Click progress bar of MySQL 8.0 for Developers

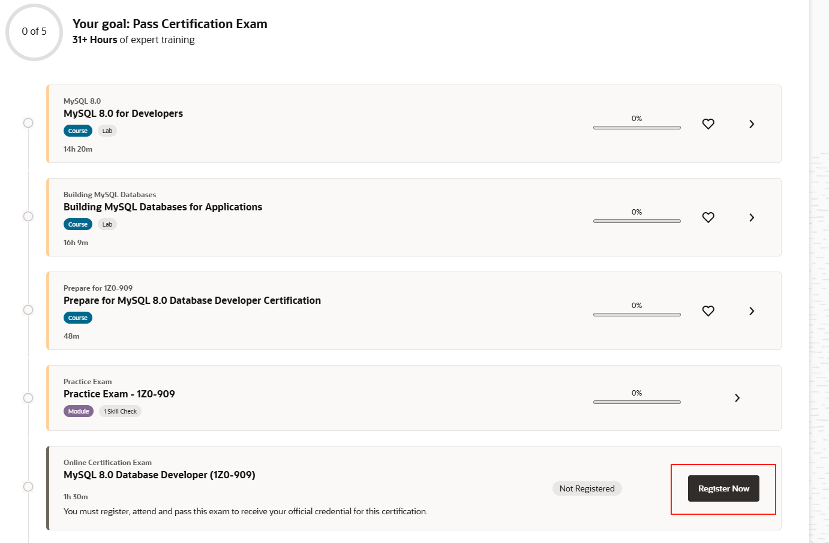(x=636, y=128)
